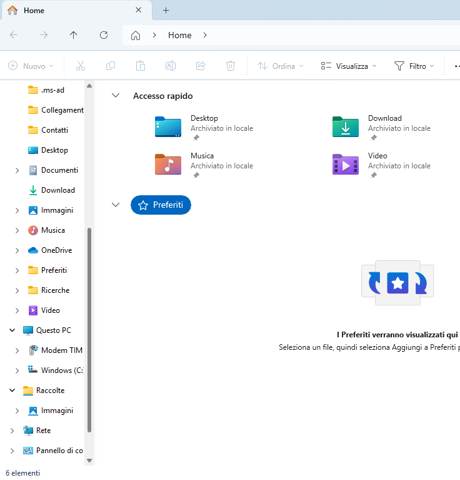Select Documenti in the navigation pane
The height and width of the screenshot is (480, 460).
click(x=53, y=170)
